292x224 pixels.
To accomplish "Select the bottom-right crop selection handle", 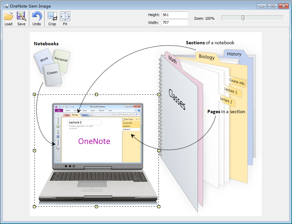I will click(159, 207).
